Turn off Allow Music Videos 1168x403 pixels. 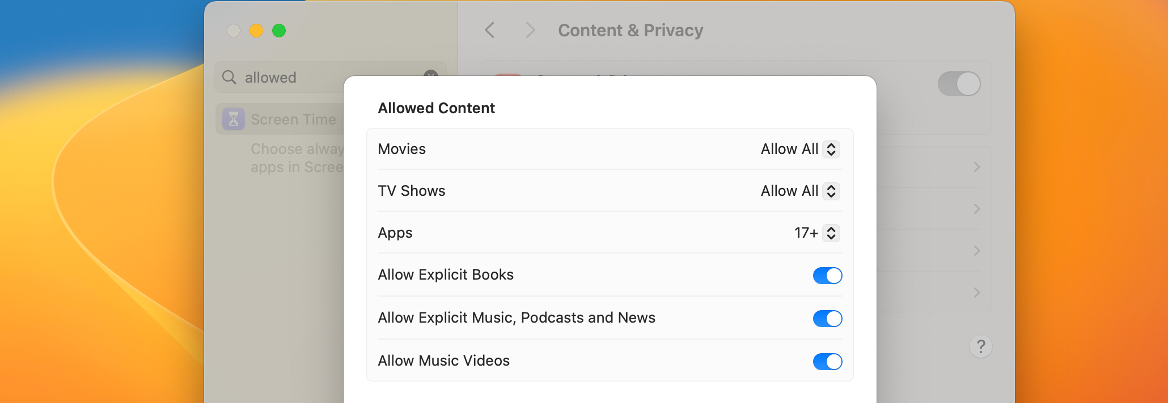click(x=827, y=362)
